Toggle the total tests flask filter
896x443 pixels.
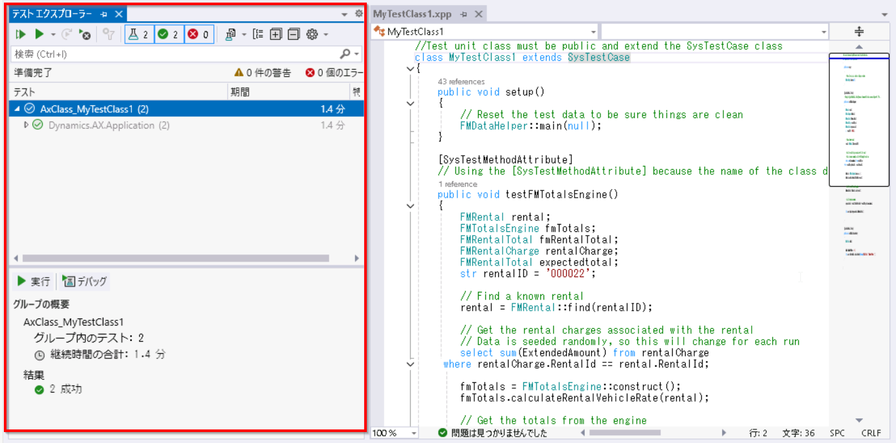(138, 34)
